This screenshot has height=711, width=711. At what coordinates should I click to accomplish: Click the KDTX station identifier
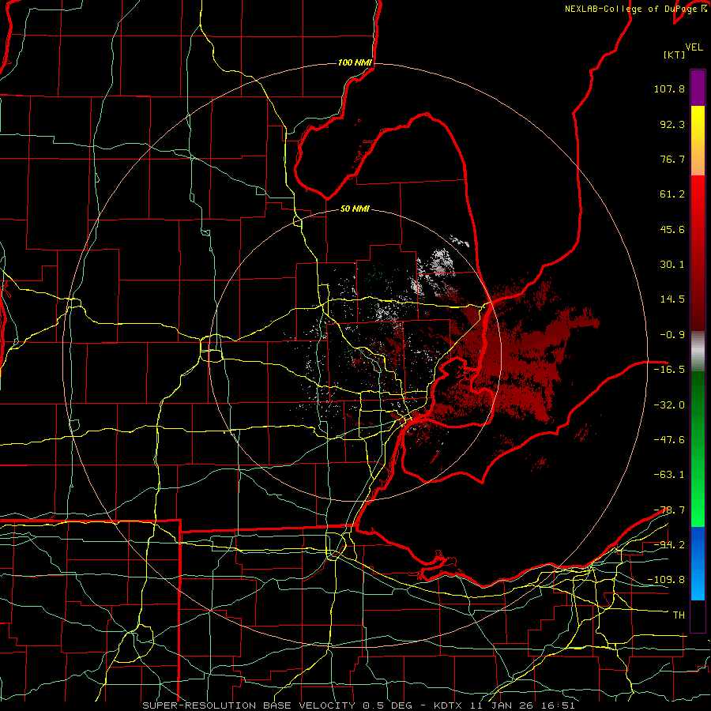tap(449, 705)
